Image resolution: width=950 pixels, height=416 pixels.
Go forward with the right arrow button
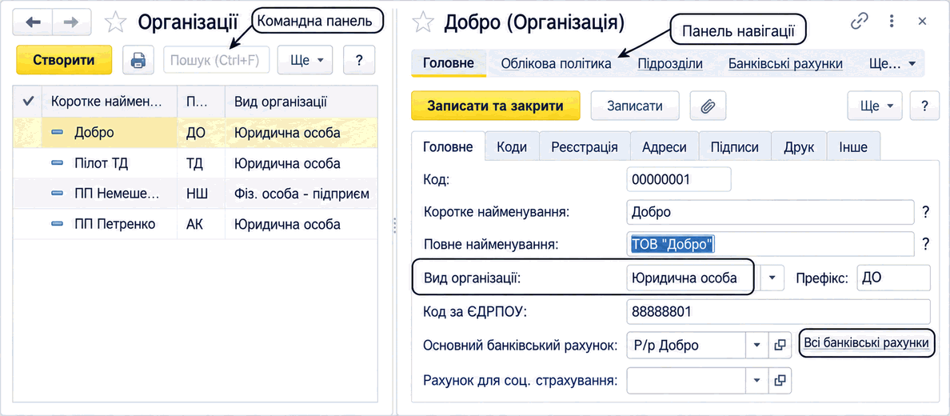(71, 22)
